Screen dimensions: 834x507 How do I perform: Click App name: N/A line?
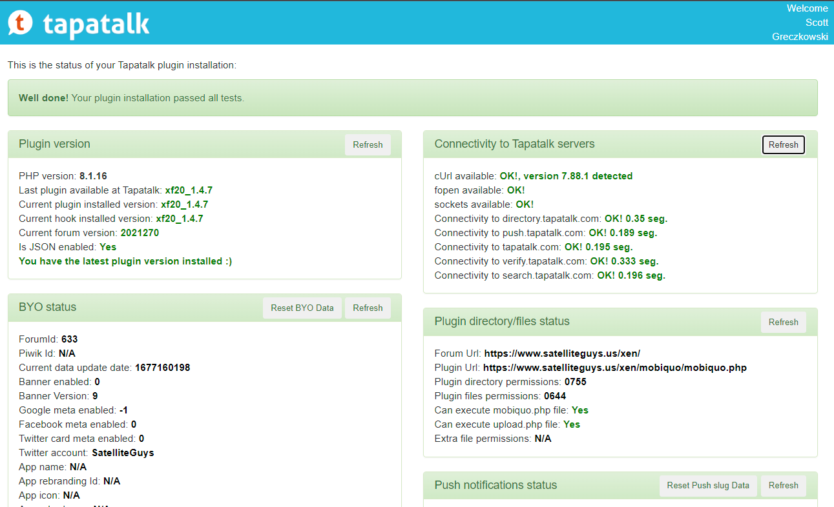52,467
